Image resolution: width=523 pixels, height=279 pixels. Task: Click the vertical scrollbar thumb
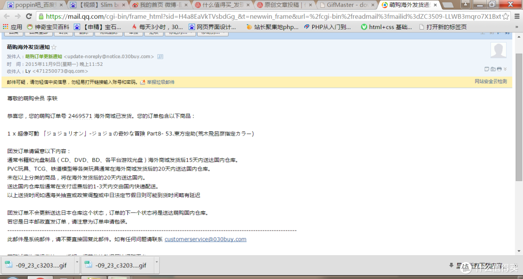click(519, 117)
